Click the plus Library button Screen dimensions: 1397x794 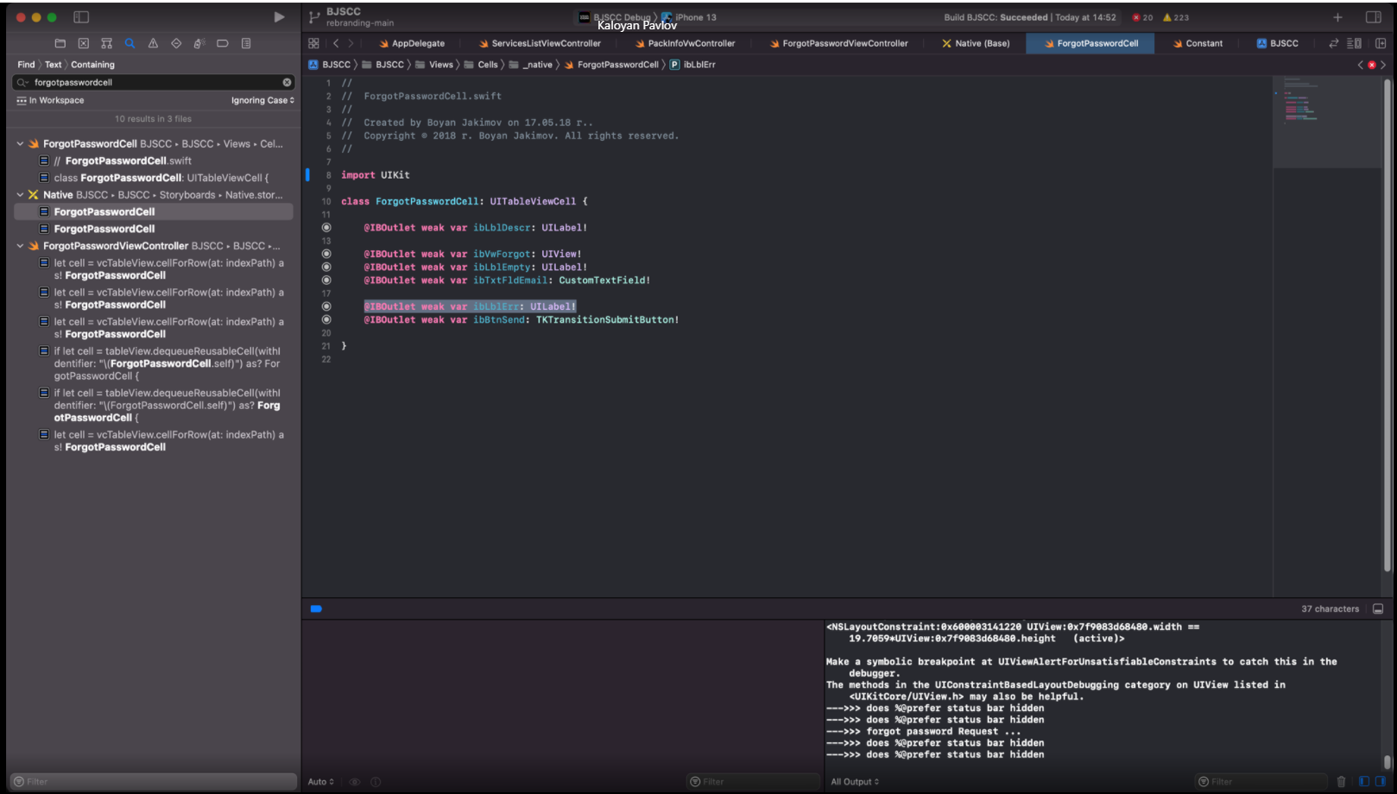click(x=1337, y=17)
